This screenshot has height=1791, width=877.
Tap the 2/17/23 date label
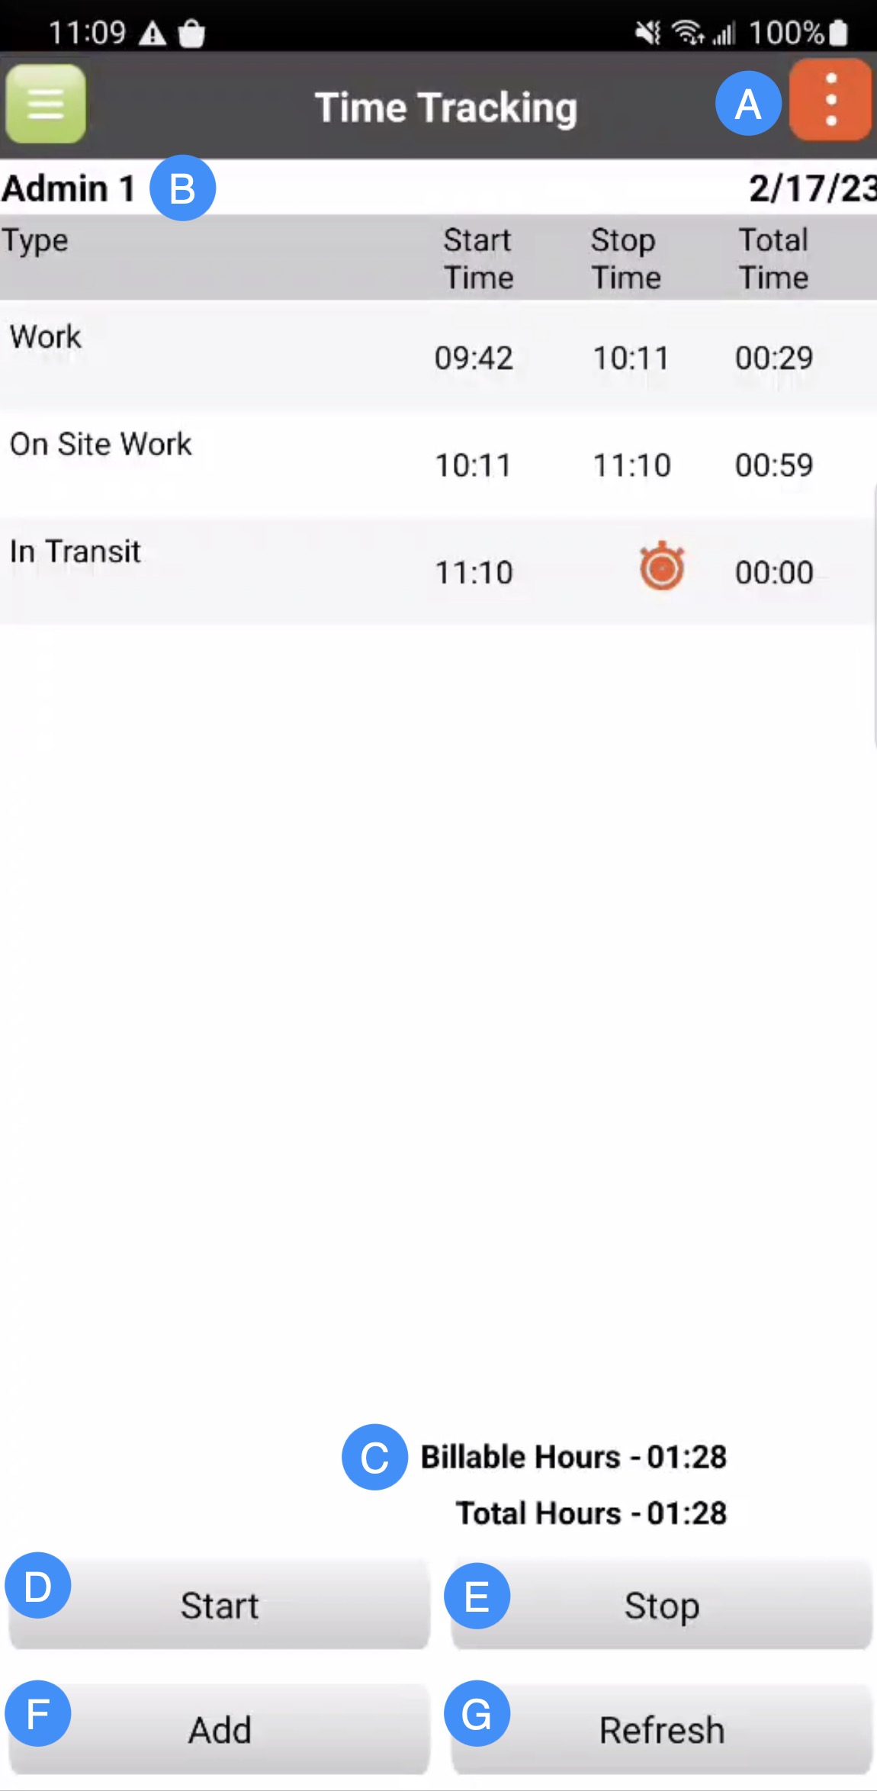[811, 188]
